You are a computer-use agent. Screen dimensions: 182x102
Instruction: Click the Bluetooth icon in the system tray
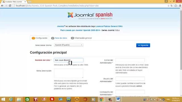[x=164, y=99]
